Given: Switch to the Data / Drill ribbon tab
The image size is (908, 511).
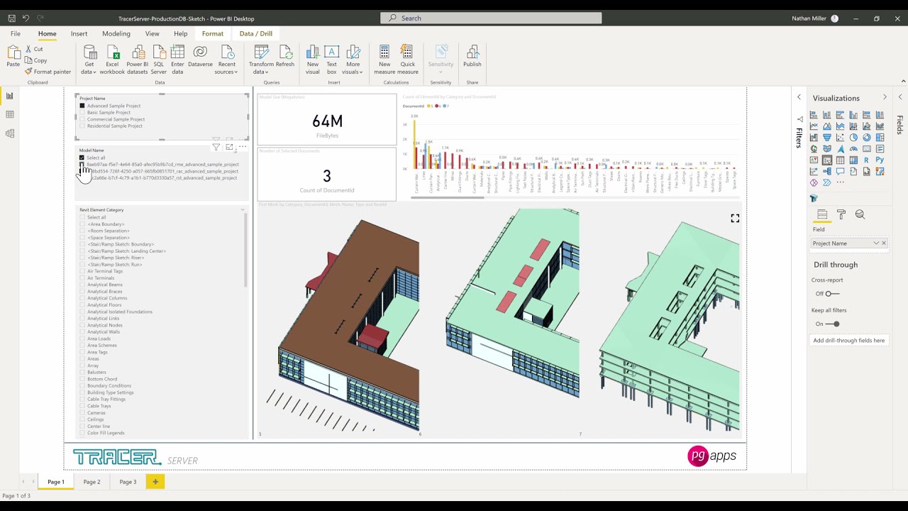Looking at the screenshot, I should click(x=255, y=33).
